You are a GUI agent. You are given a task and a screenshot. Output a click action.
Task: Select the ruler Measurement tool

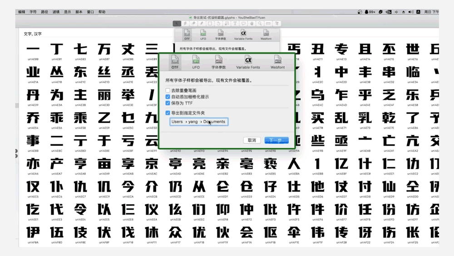268,24
